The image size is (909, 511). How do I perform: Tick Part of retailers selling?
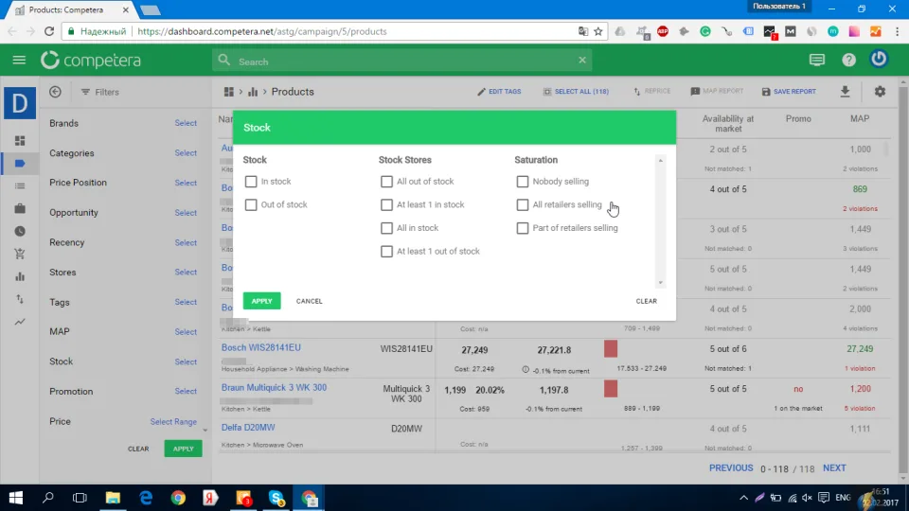click(x=523, y=228)
